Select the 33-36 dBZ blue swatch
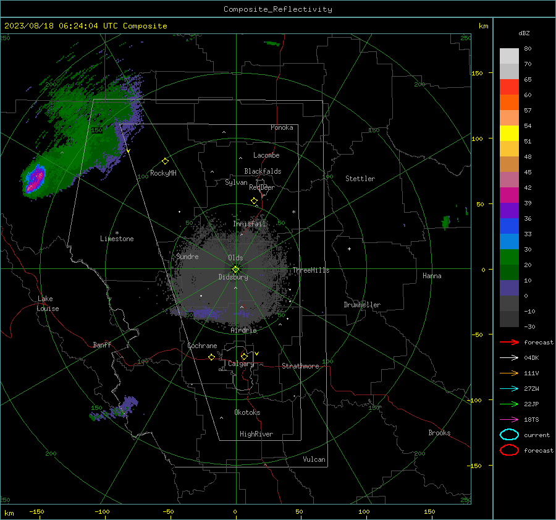 509,226
